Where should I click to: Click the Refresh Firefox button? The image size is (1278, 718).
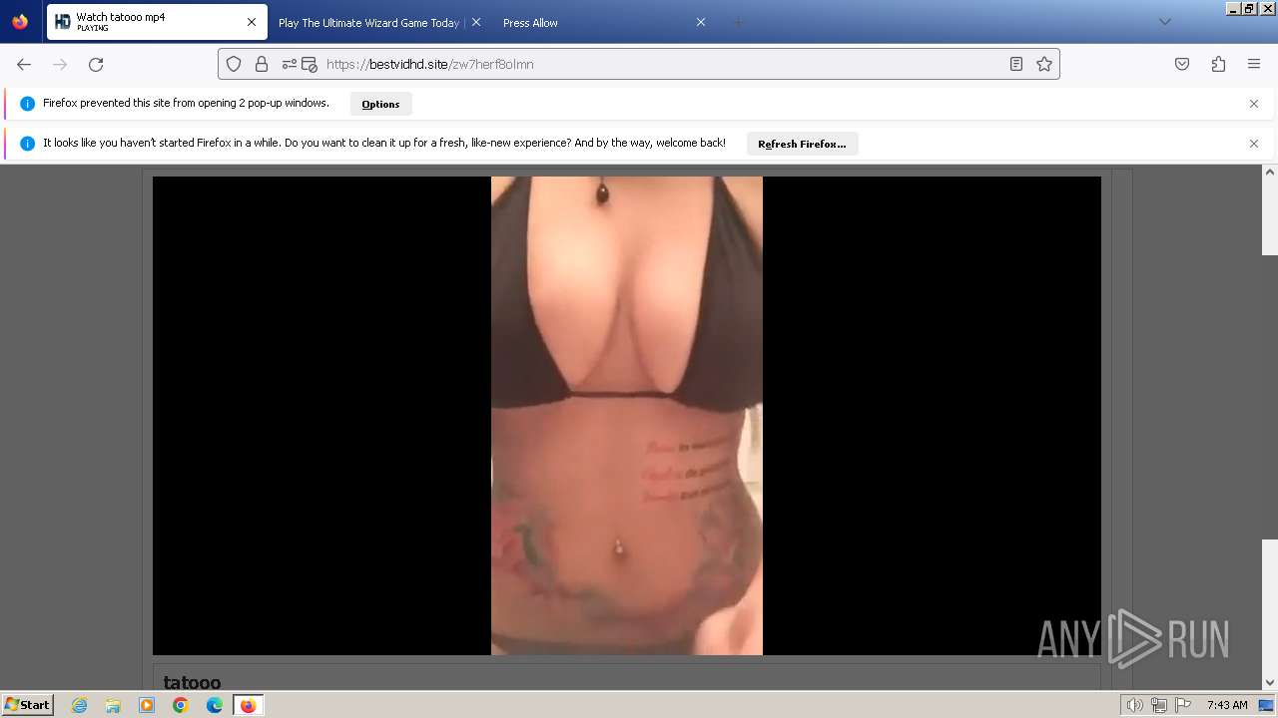pos(802,144)
